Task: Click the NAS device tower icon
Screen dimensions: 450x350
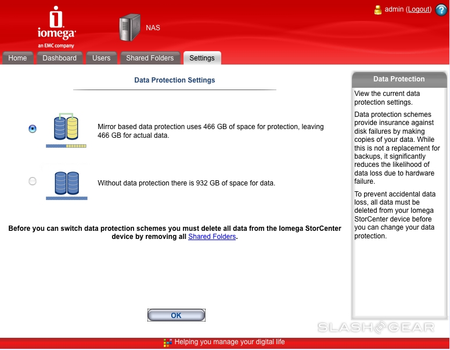Action: pos(129,28)
